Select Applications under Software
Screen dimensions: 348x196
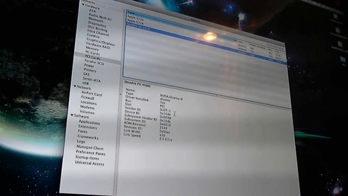tap(89, 122)
